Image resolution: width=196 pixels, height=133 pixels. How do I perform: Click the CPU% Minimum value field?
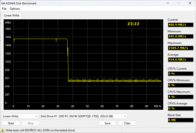[x=180, y=85]
